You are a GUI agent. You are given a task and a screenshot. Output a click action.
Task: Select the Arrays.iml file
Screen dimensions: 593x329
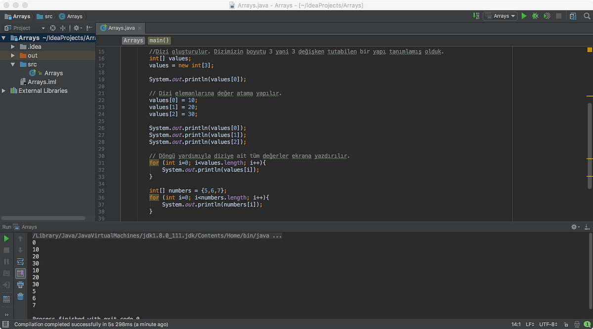pyautogui.click(x=47, y=82)
